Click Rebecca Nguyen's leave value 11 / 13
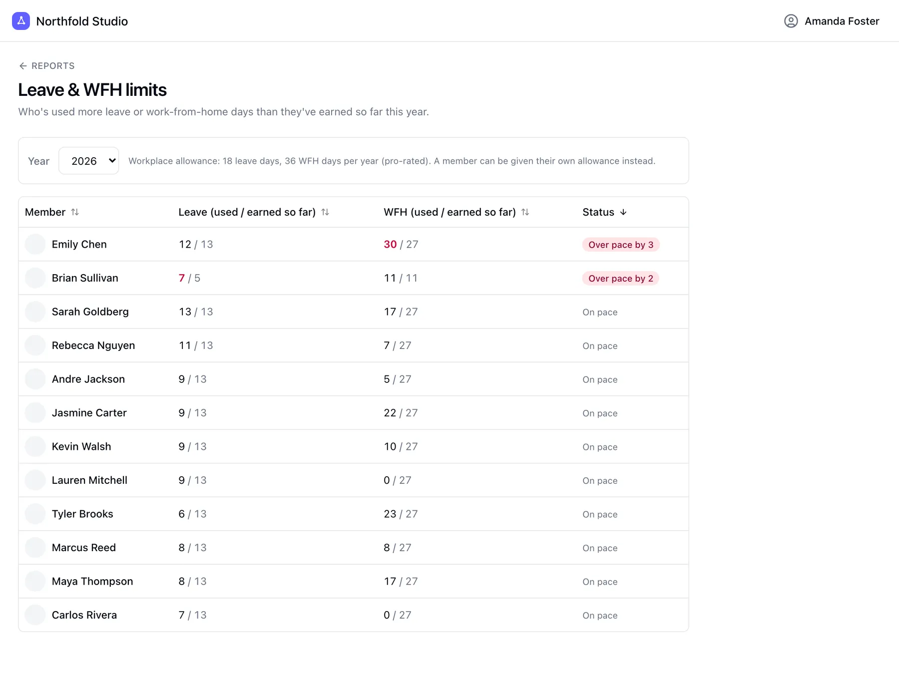Viewport: 899px width, 674px height. click(196, 345)
